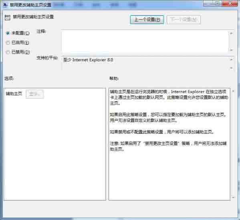
Task: Click supported platform box scroll down arrow
Action: pos(232,68)
